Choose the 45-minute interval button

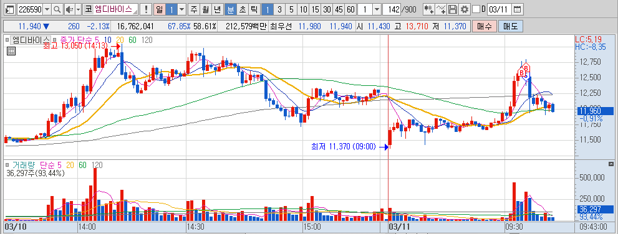[x=339, y=9]
